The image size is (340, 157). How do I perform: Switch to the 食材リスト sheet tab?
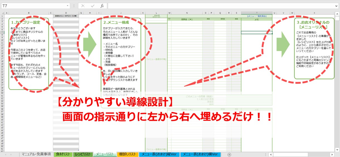point(63,154)
